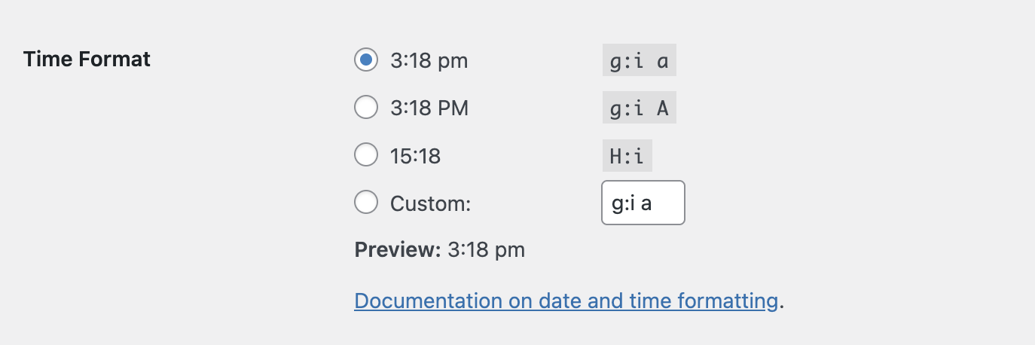Enable the 15:18 24-hour radio button
This screenshot has width=1035, height=345.
point(366,156)
